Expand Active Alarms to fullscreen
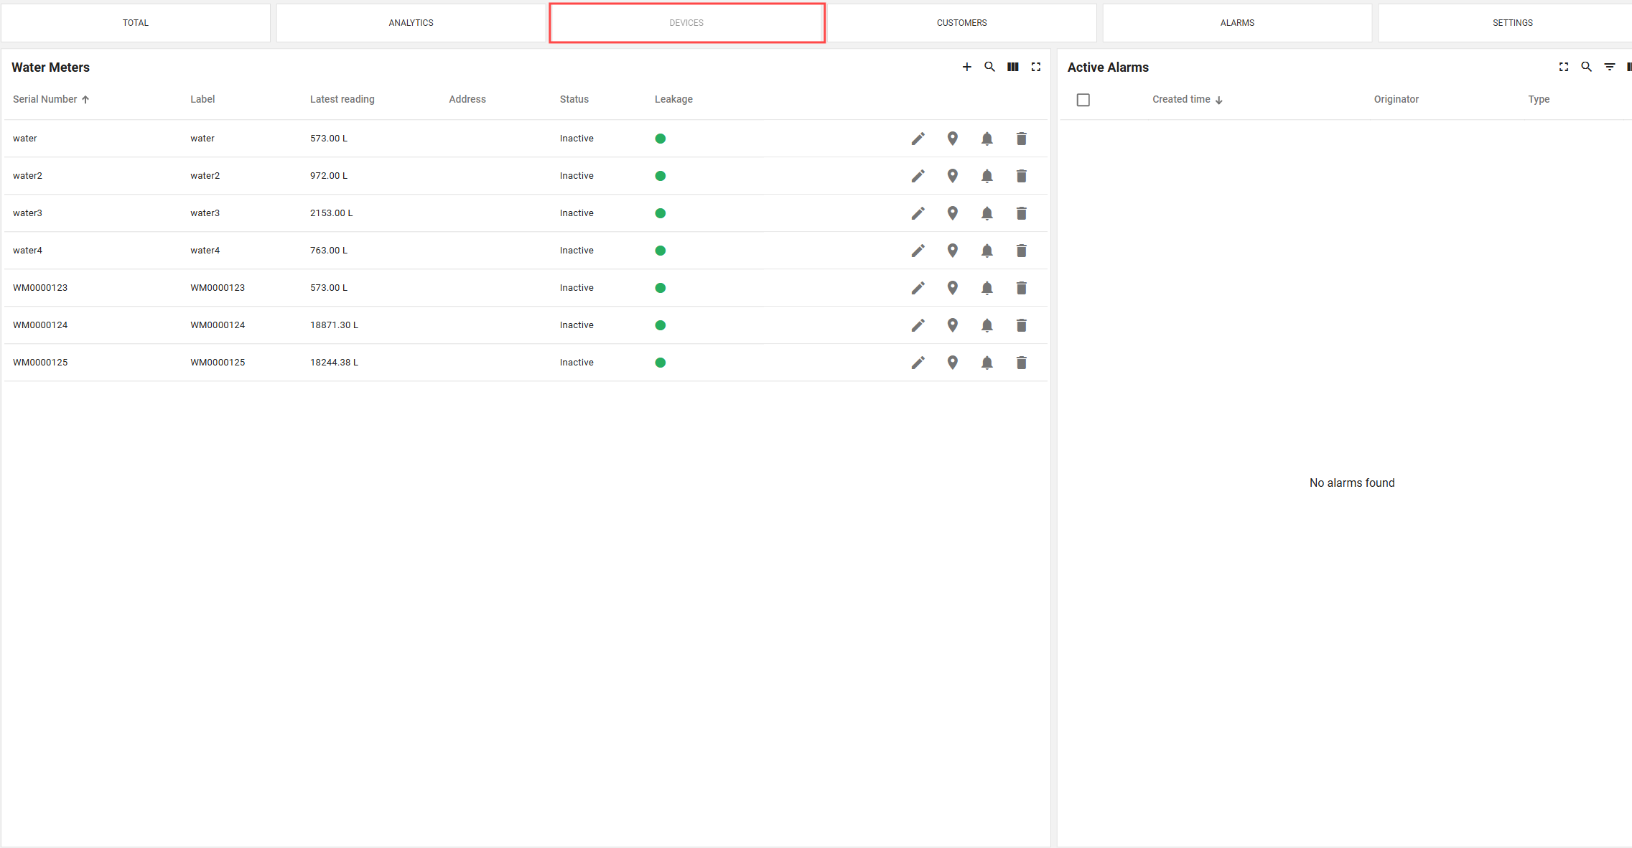Screen dimensions: 1632x848 click(1563, 67)
